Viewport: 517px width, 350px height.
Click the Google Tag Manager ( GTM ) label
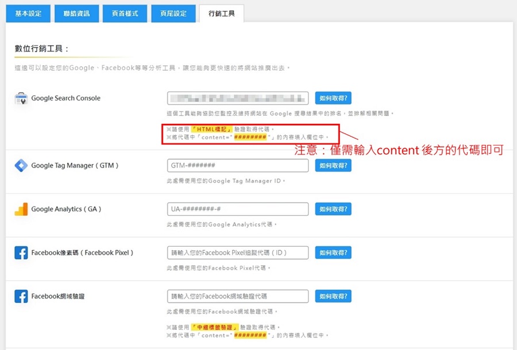click(x=75, y=165)
